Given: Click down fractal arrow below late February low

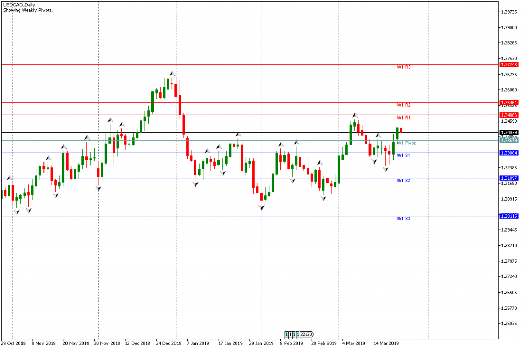Looking at the screenshot, I should coord(323,198).
